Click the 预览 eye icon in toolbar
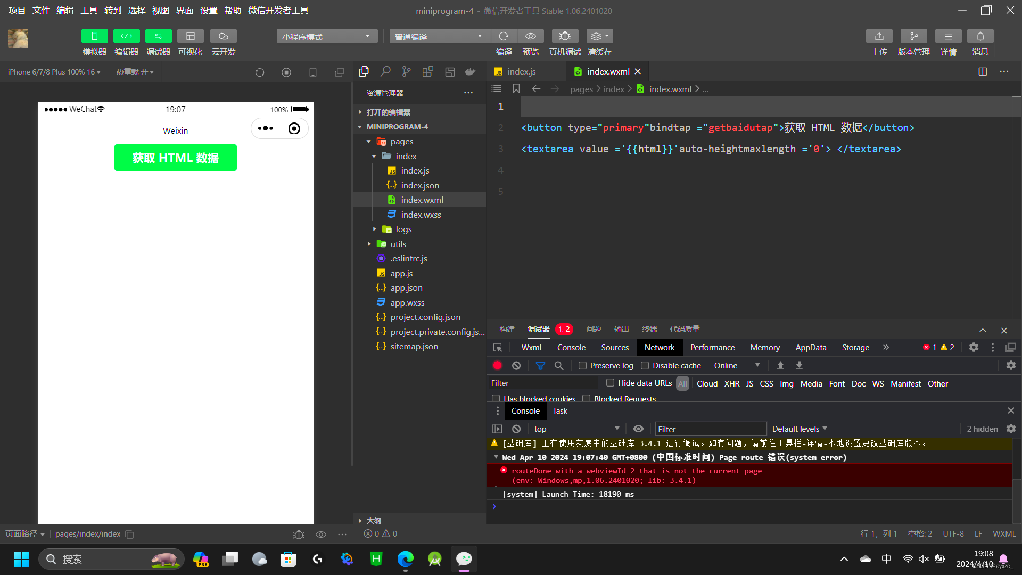Screen dimensions: 1022x575 click(530, 36)
